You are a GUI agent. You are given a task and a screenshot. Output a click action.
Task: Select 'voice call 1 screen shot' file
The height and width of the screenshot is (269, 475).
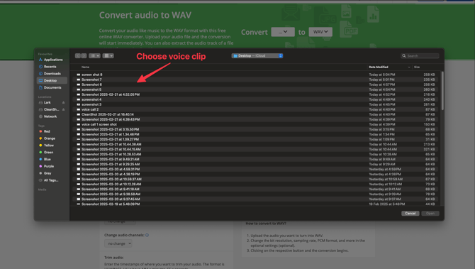pos(255,124)
